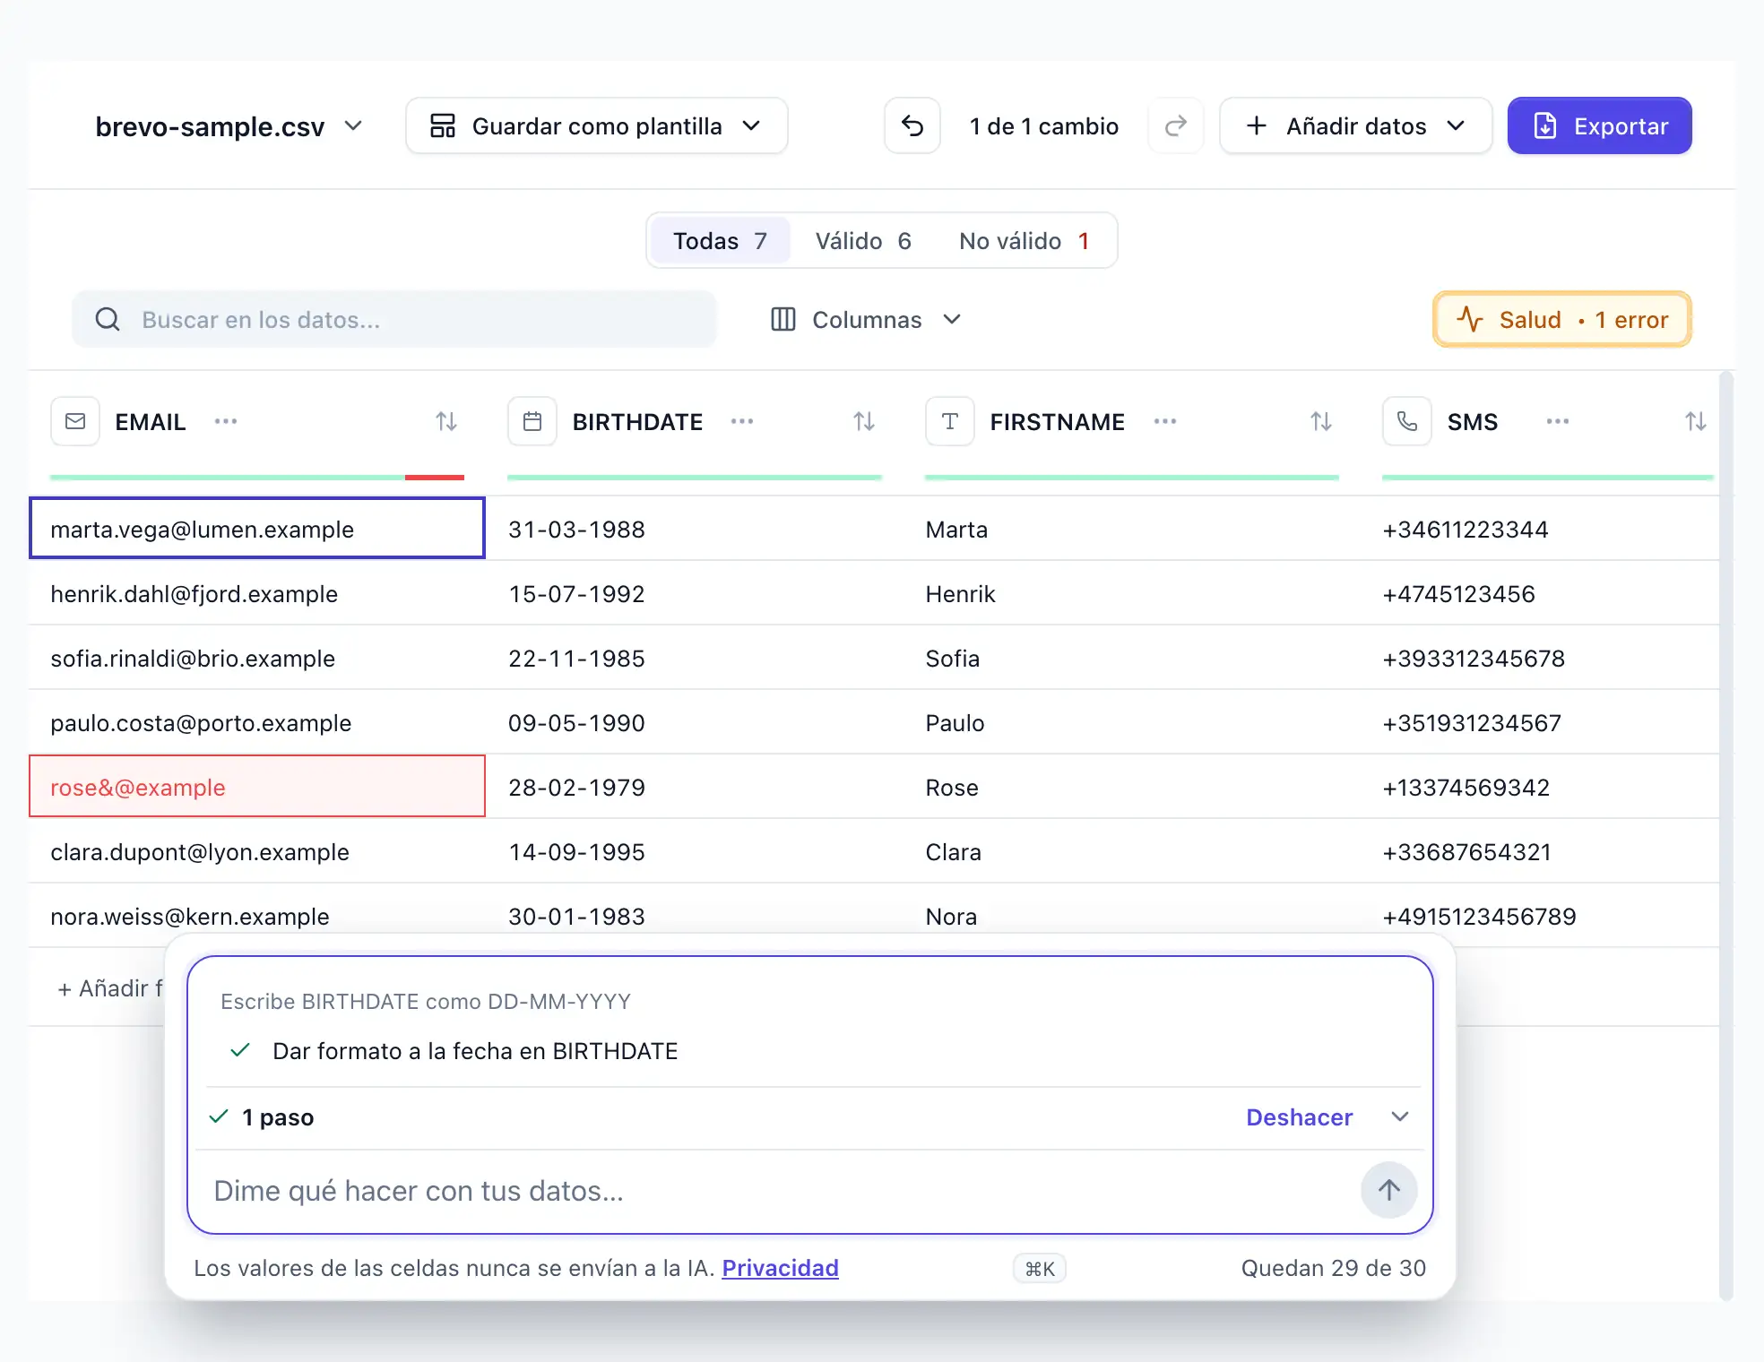Expand the 1 paso details chevron
The height and width of the screenshot is (1362, 1764).
point(1400,1116)
